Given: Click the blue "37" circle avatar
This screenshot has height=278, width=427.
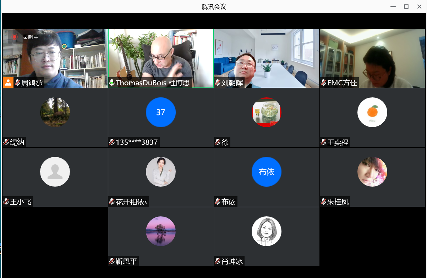Looking at the screenshot, I should click(161, 112).
